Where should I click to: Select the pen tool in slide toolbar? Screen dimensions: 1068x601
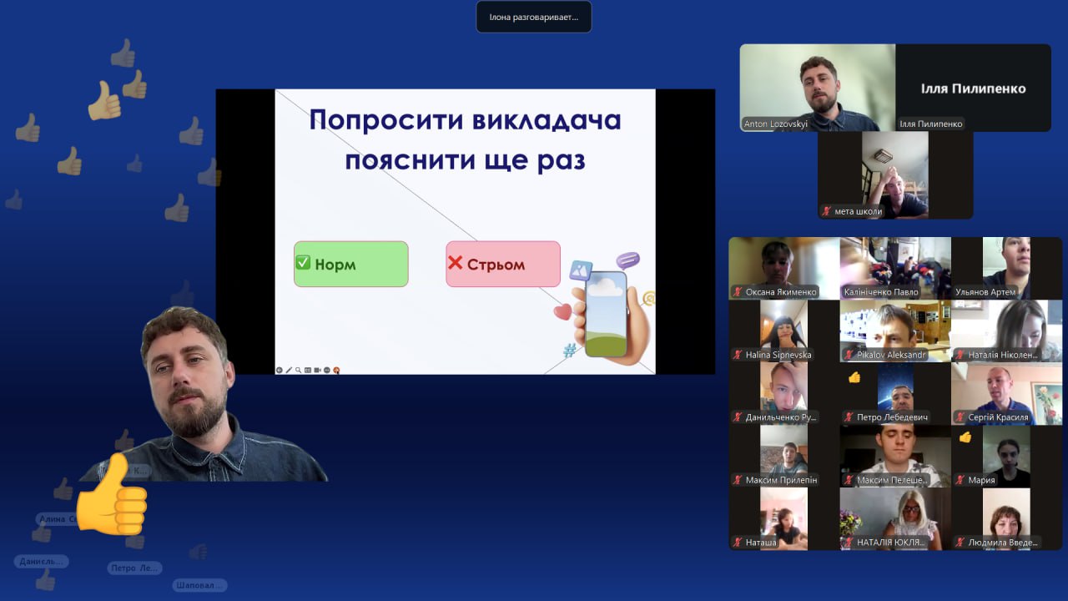tap(289, 370)
